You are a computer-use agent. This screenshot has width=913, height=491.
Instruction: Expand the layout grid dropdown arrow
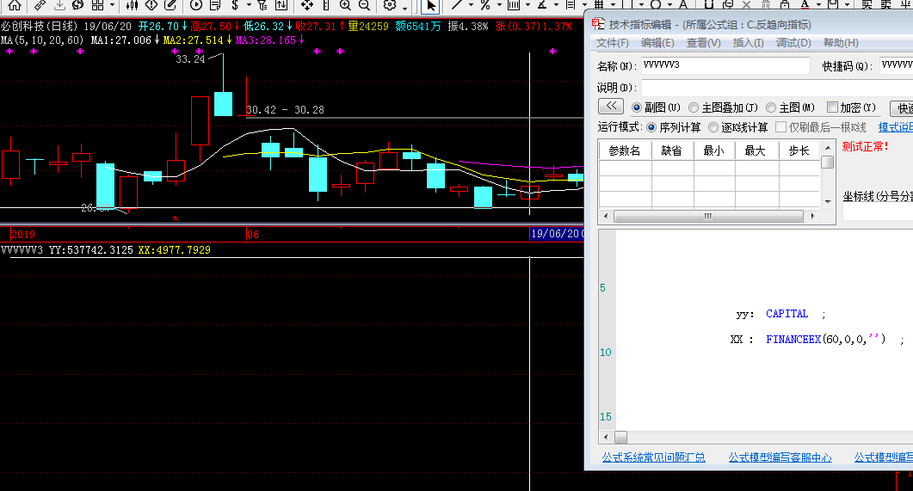[113, 5]
